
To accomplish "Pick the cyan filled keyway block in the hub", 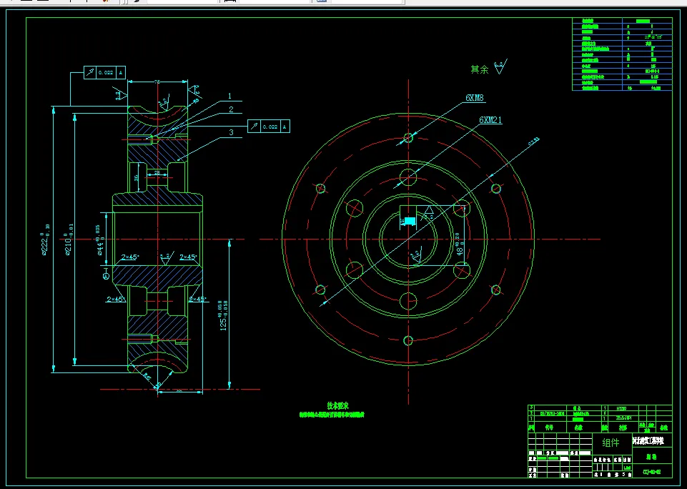I will pos(410,222).
